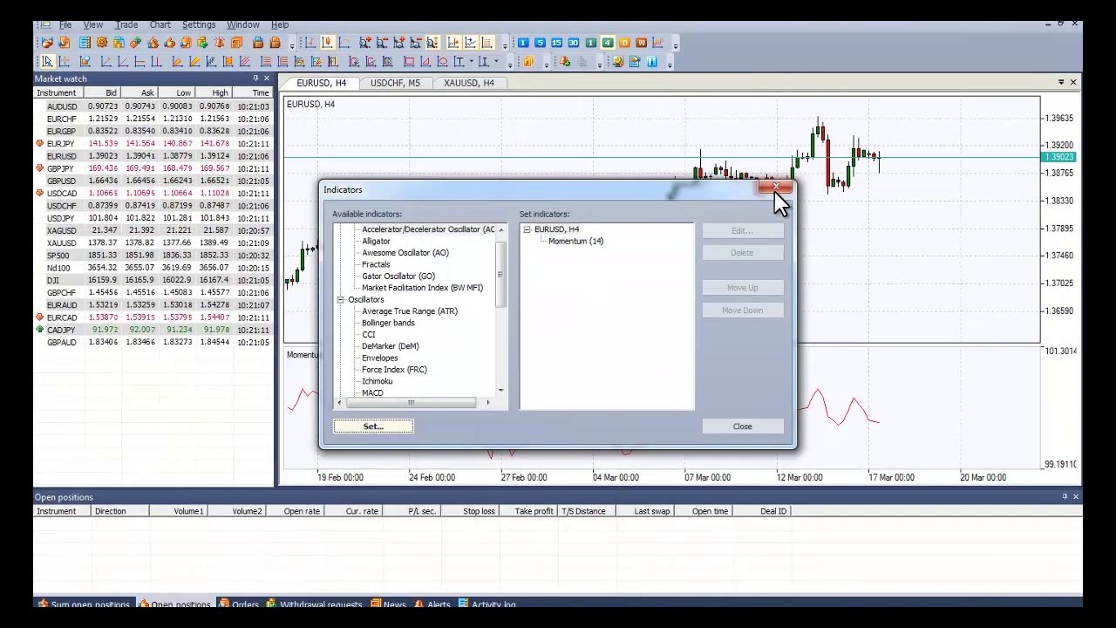
Task: Select MACD in available indicators
Action: [x=372, y=393]
